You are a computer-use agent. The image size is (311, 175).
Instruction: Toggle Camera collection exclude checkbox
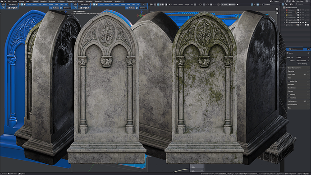[x=298, y=10]
